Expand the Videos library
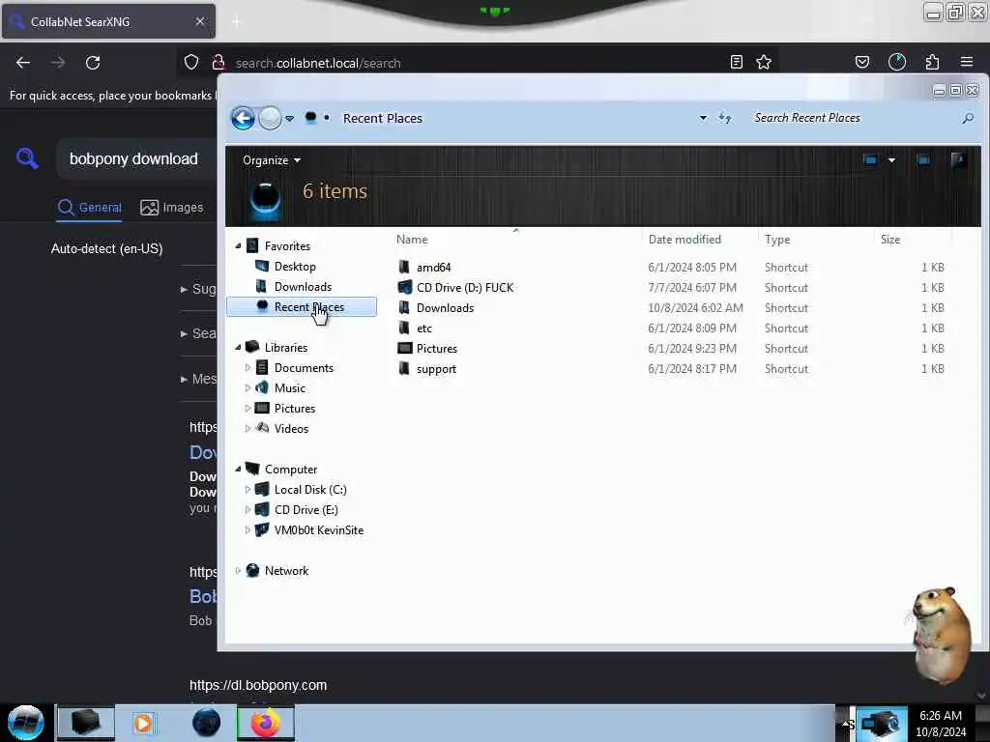990x742 pixels. click(247, 428)
